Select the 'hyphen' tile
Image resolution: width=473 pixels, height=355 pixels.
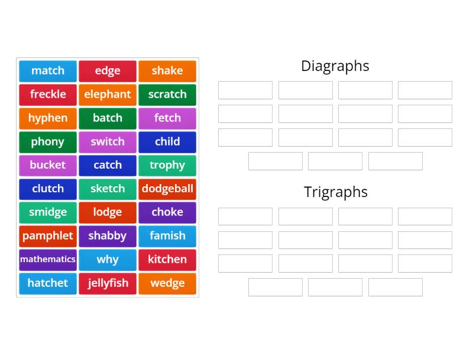click(47, 118)
